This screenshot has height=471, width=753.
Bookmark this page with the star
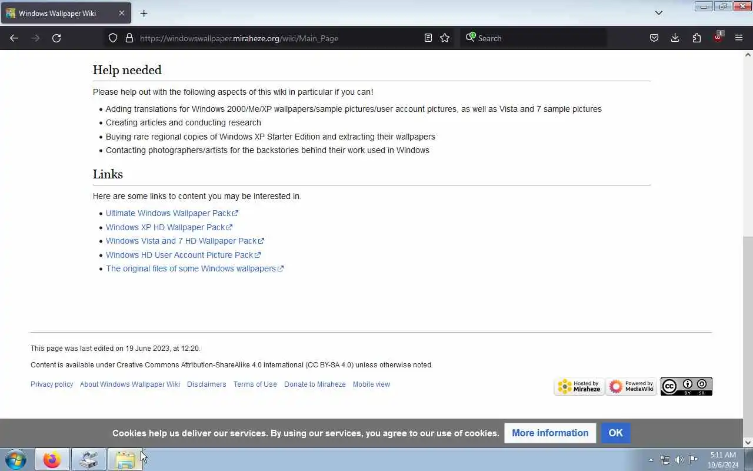point(445,38)
